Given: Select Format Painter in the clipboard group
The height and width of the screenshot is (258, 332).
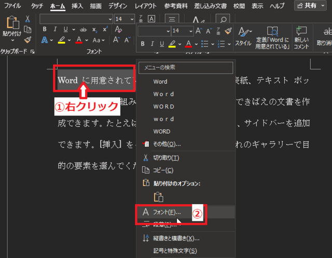Looking at the screenshot, I should tap(27, 39).
